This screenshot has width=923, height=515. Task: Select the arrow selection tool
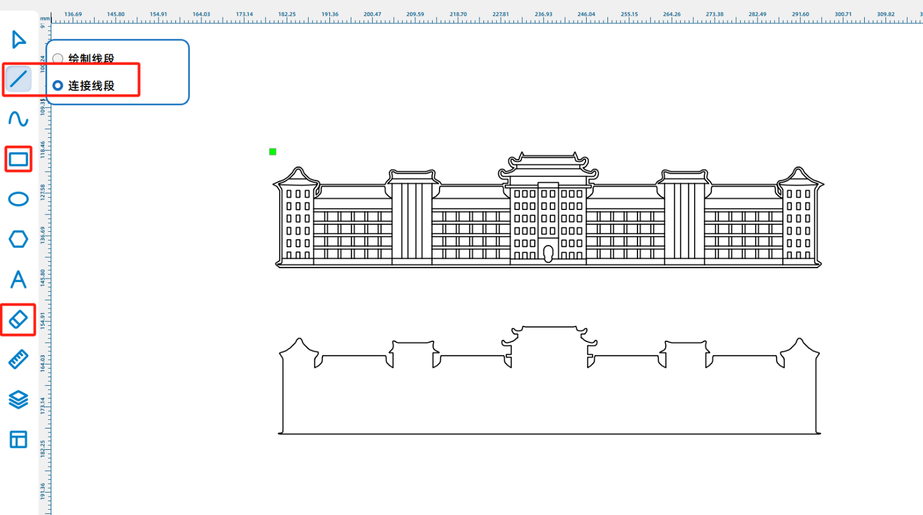point(18,40)
